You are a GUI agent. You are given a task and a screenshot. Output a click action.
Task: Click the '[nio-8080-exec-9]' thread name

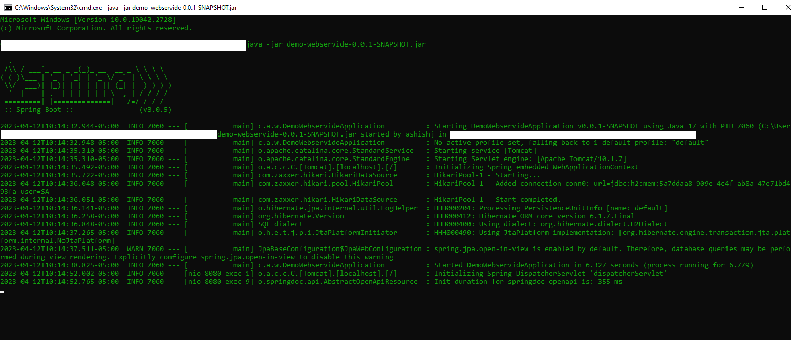pyautogui.click(x=219, y=282)
